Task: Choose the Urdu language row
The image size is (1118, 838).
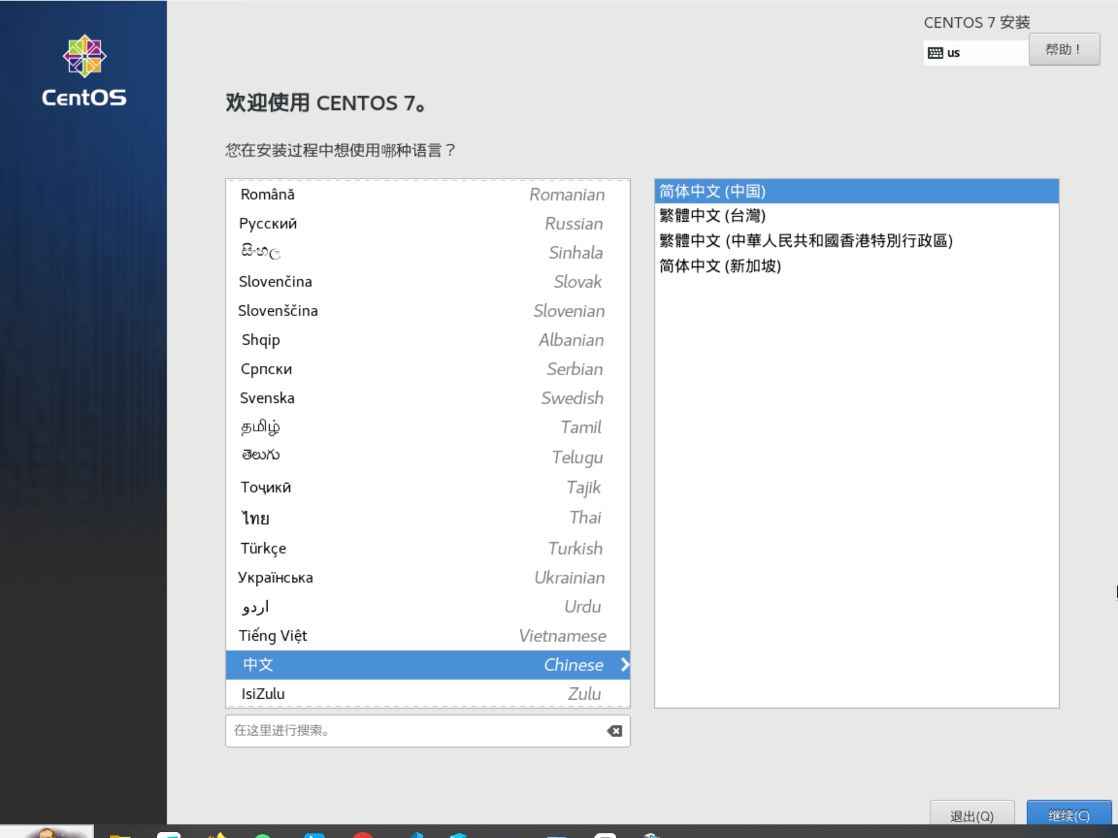Action: 428,607
